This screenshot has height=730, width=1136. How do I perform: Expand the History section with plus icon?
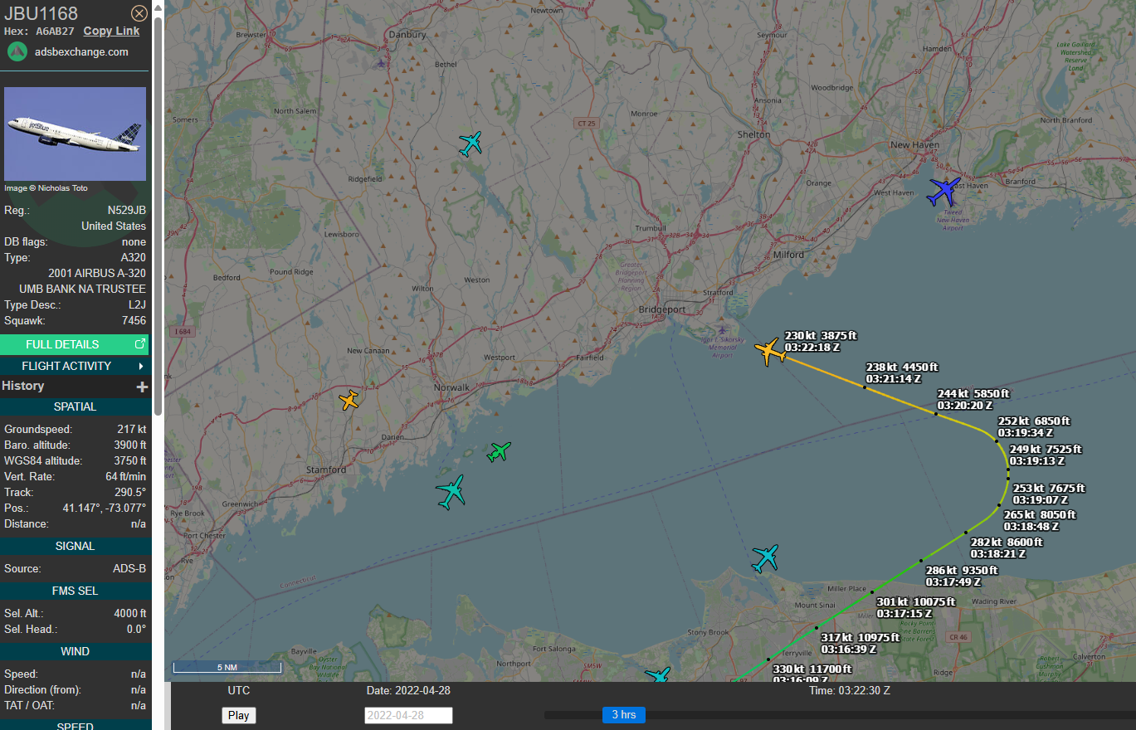(142, 387)
